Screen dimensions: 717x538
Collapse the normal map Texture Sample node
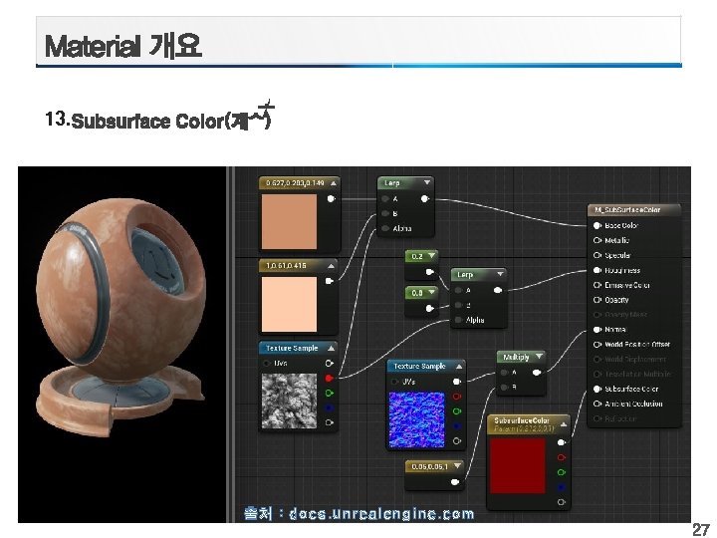pyautogui.click(x=459, y=367)
